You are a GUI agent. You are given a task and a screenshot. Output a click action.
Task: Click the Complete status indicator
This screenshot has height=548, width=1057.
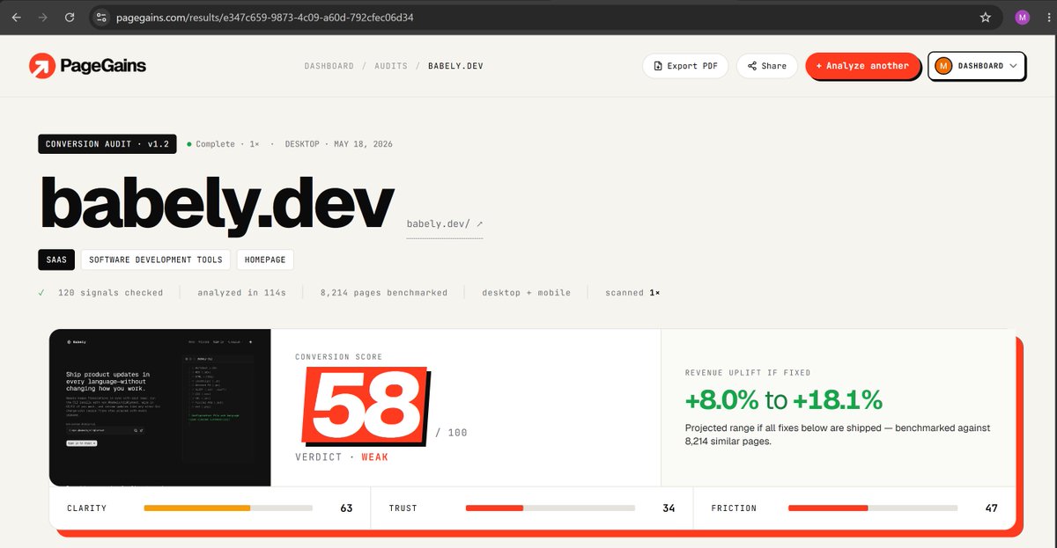[x=211, y=143]
